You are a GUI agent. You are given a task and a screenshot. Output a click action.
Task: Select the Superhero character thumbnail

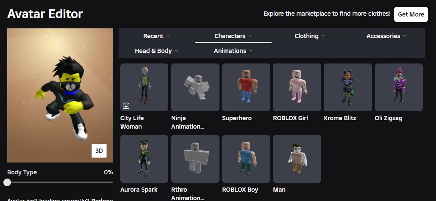(246, 87)
